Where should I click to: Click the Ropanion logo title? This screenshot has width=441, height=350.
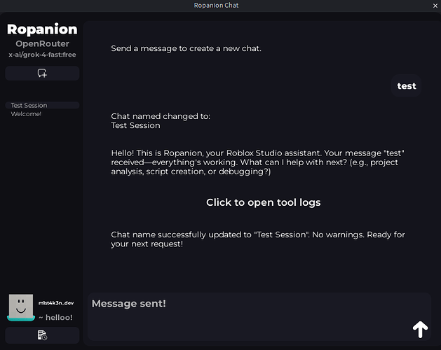pos(42,29)
